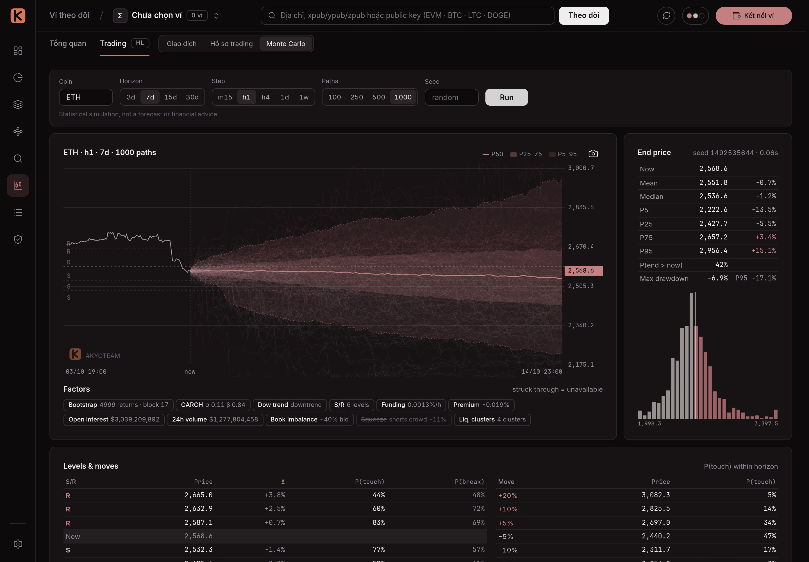Image resolution: width=809 pixels, height=562 pixels.
Task: Open the pie chart portfolio sidebar icon
Action: [x=18, y=78]
